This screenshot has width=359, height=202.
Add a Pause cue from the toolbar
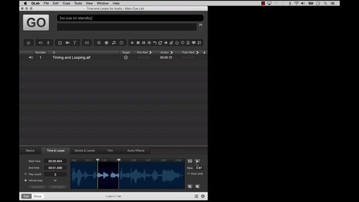point(144,43)
